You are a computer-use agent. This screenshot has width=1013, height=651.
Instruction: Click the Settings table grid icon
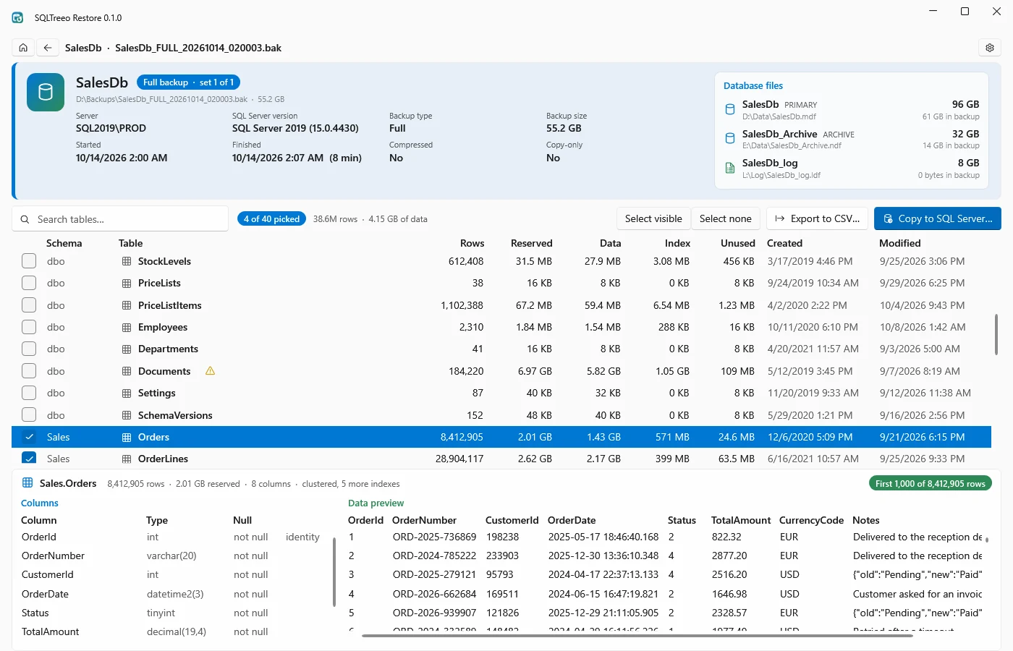pos(127,393)
